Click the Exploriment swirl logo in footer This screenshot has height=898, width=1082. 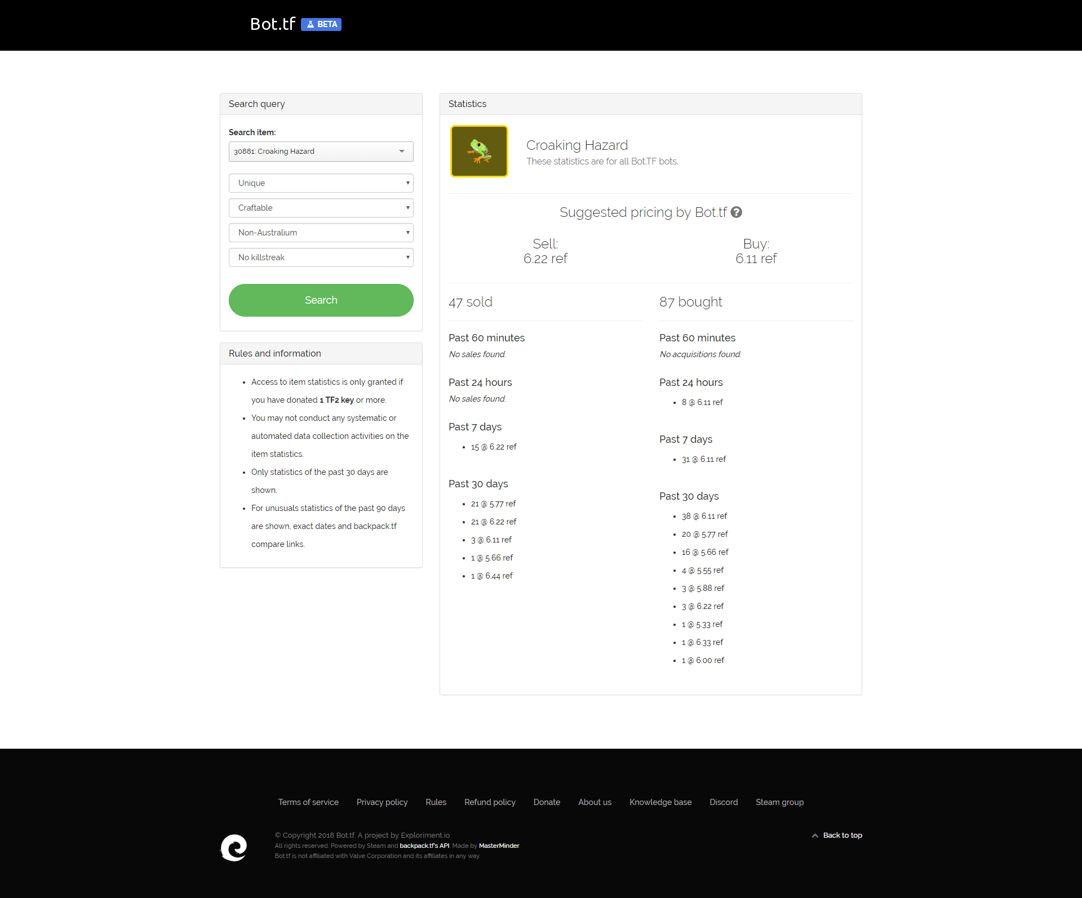point(234,847)
